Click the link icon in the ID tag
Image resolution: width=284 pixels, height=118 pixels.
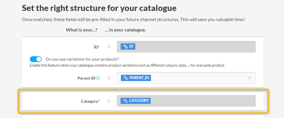(x=126, y=46)
